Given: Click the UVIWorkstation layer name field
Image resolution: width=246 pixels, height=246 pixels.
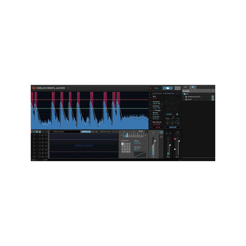Looking at the screenshot, I should coord(65,132).
